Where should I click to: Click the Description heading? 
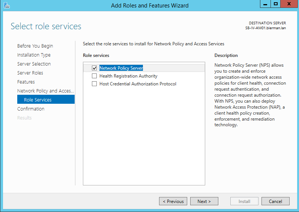226,55
